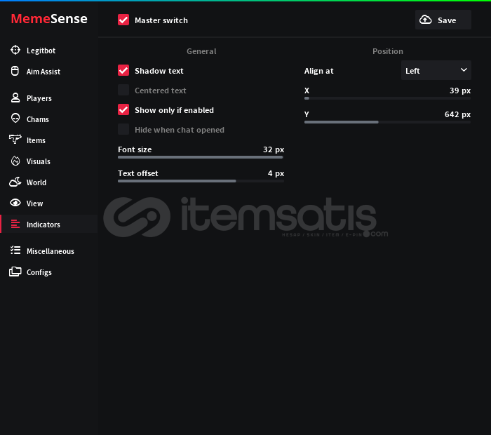Screen dimensions: 491x435
Task: Select the View label
Action: click(x=35, y=203)
